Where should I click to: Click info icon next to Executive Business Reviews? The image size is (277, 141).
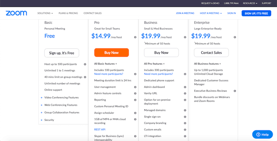click(x=235, y=91)
